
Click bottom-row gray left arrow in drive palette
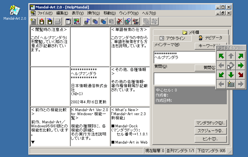pyautogui.click(x=221, y=84)
